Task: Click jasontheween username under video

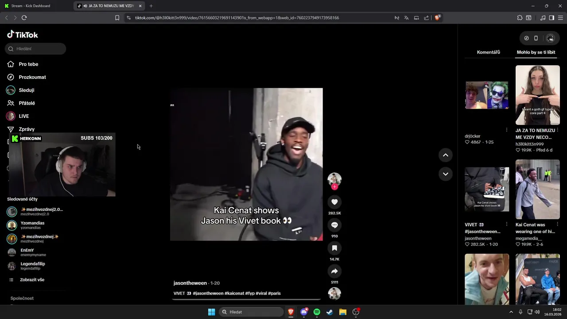Action: (x=190, y=283)
